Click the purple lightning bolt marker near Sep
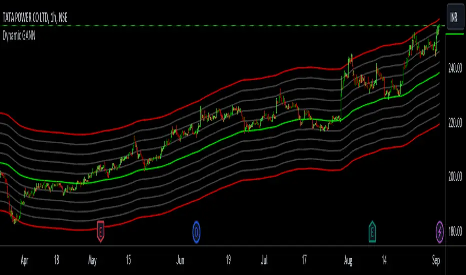This screenshot has height=275, width=466. pos(440,232)
